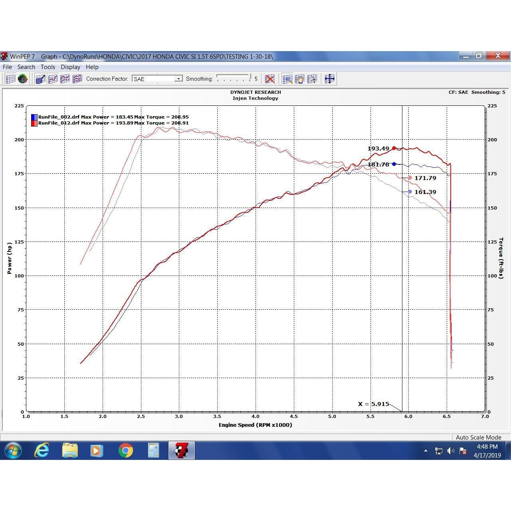Open the Search menu
The image size is (511, 511).
26,67
